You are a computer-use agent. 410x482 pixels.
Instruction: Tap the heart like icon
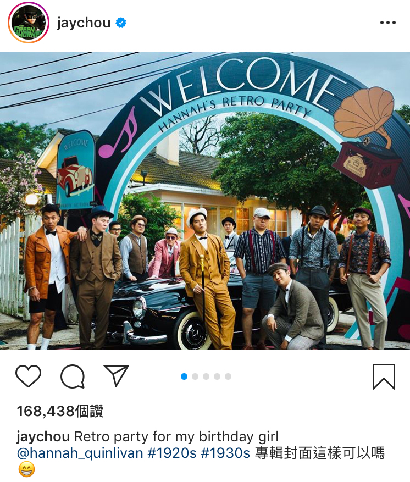28,376
